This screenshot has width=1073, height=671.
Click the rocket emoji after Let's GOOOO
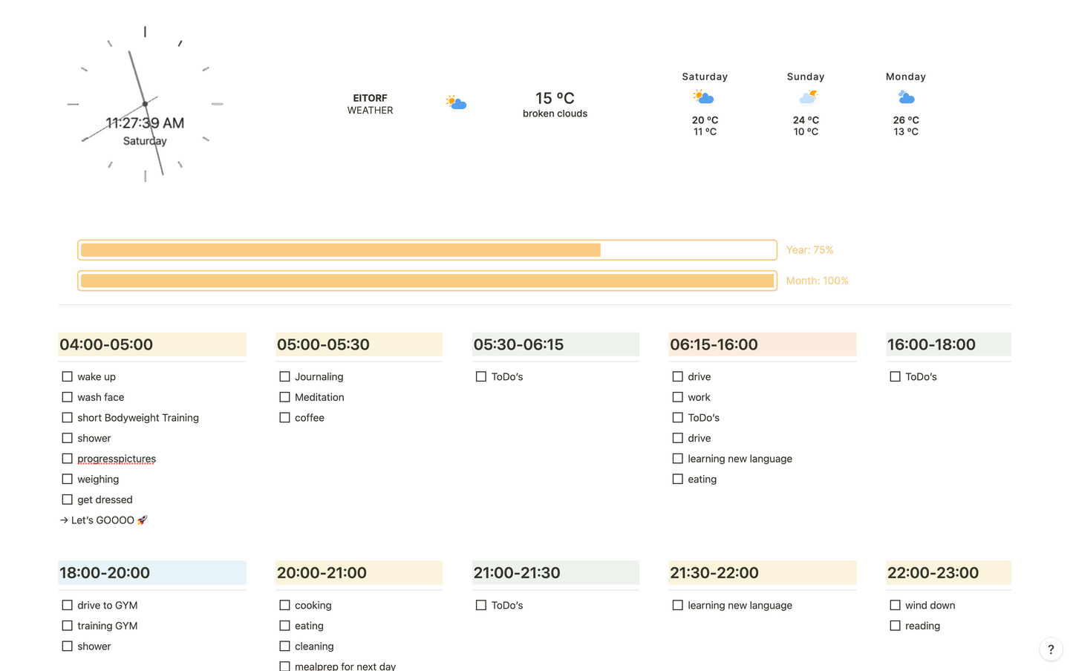pos(141,520)
